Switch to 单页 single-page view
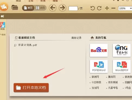This screenshot has width=132, height=100. coord(28,8)
